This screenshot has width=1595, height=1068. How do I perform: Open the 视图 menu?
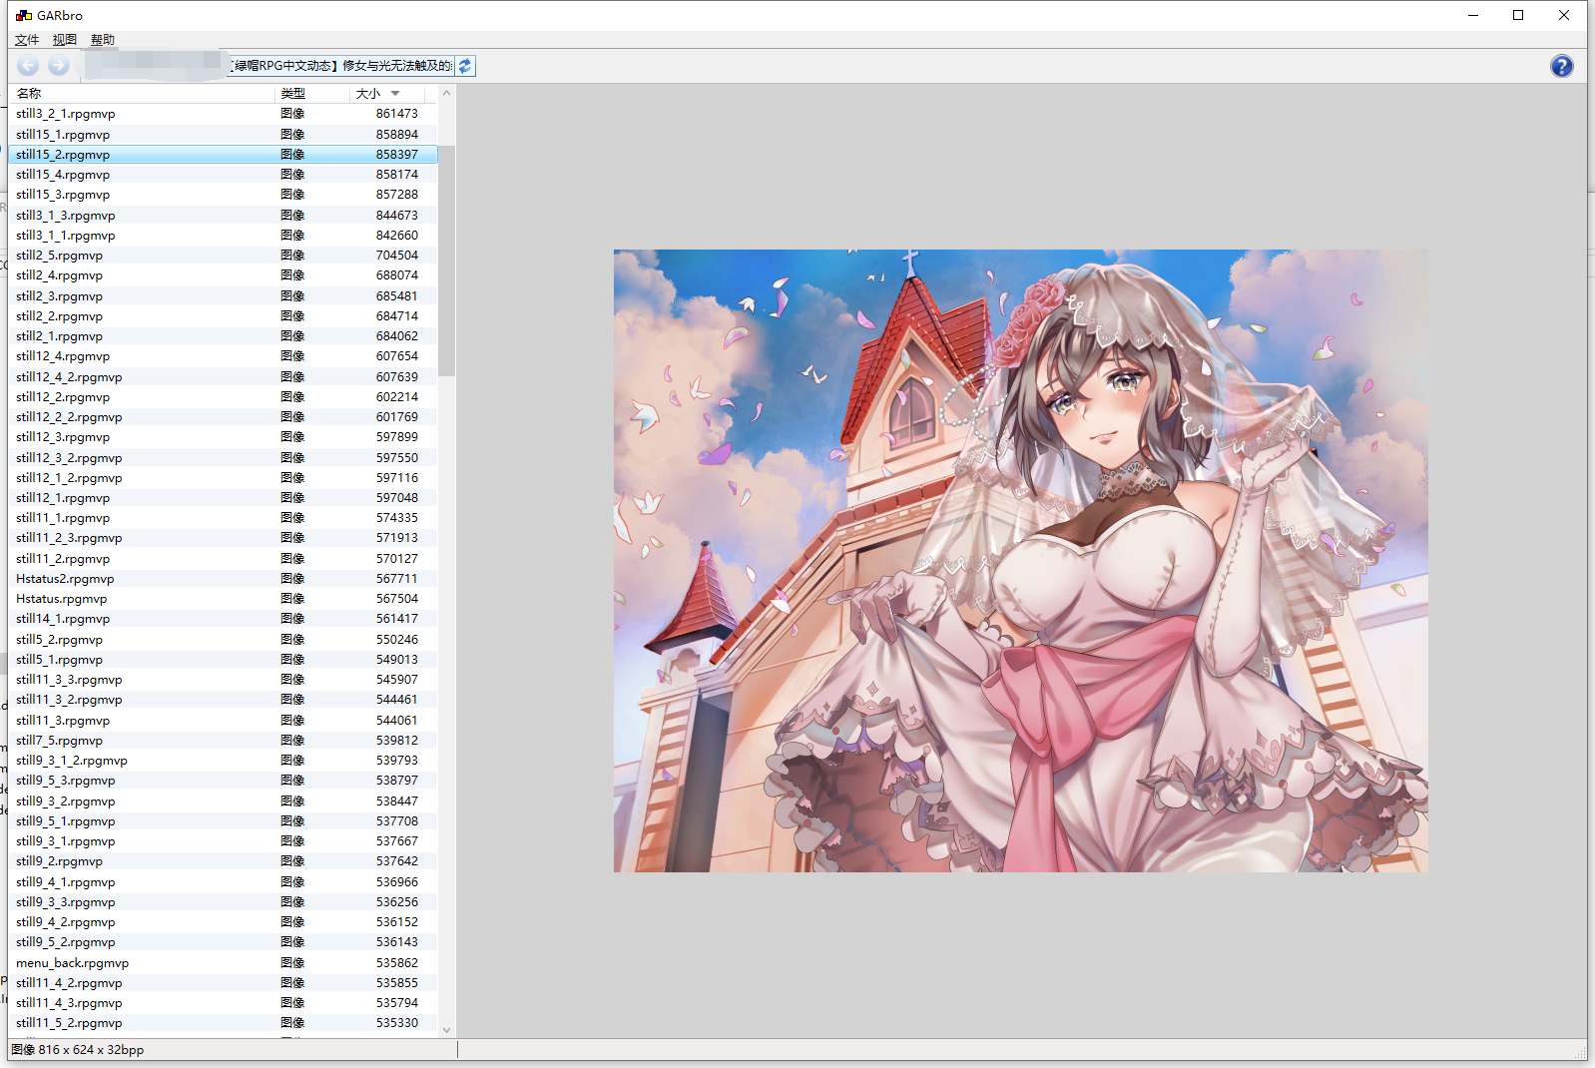coord(65,40)
